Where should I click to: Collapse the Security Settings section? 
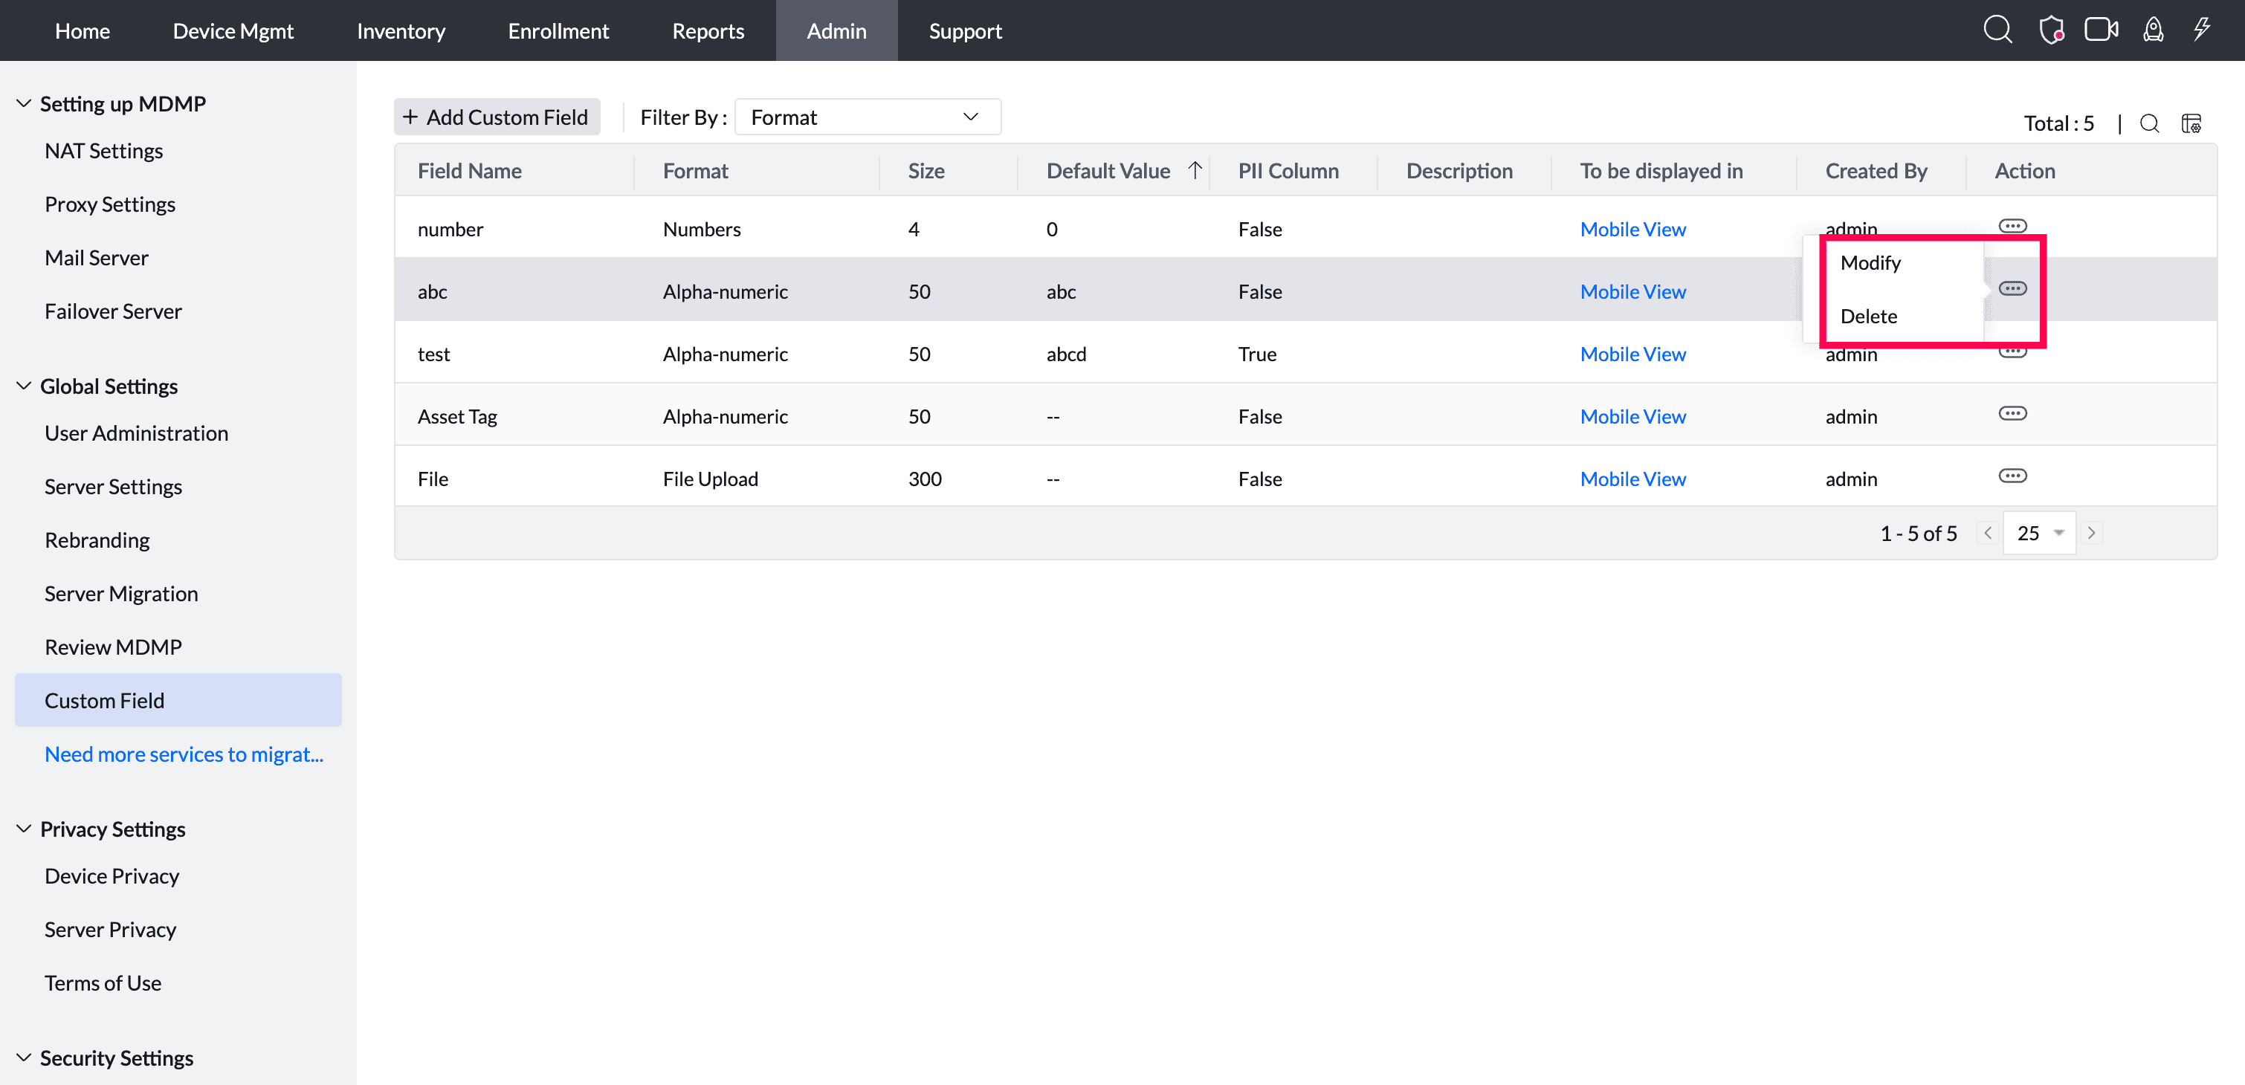[24, 1057]
